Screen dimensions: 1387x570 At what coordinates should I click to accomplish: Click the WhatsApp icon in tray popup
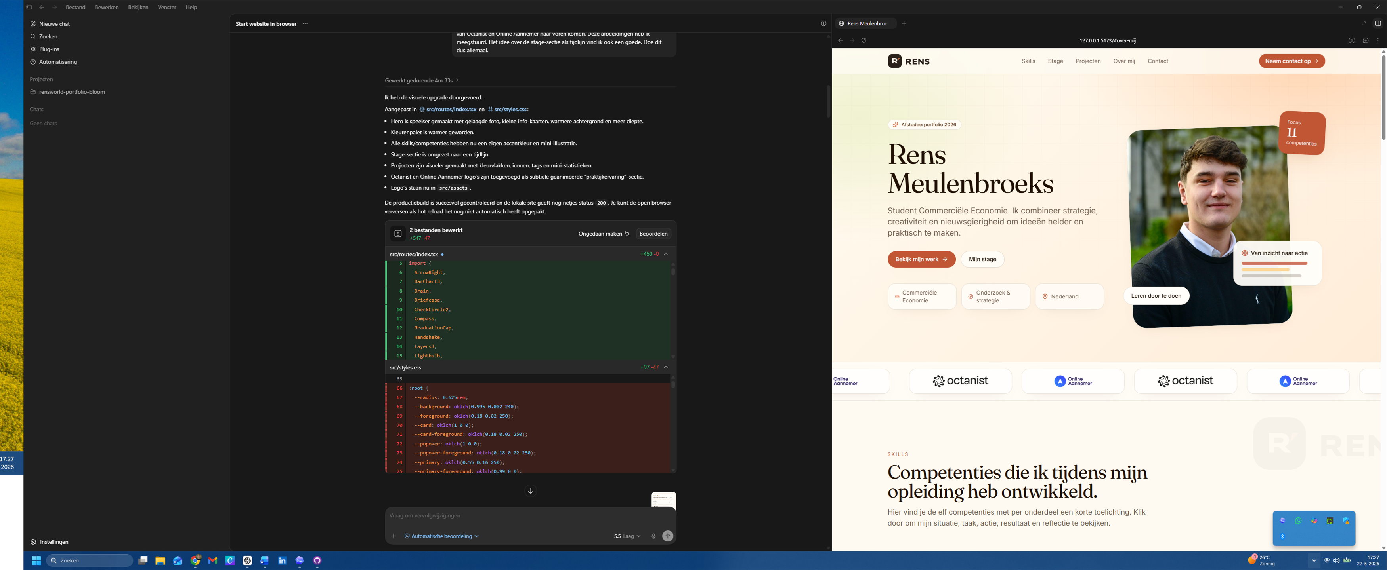click(1298, 521)
